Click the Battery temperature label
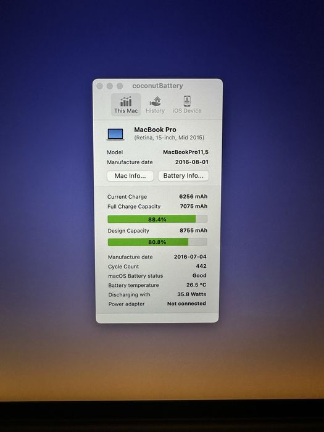 point(133,285)
